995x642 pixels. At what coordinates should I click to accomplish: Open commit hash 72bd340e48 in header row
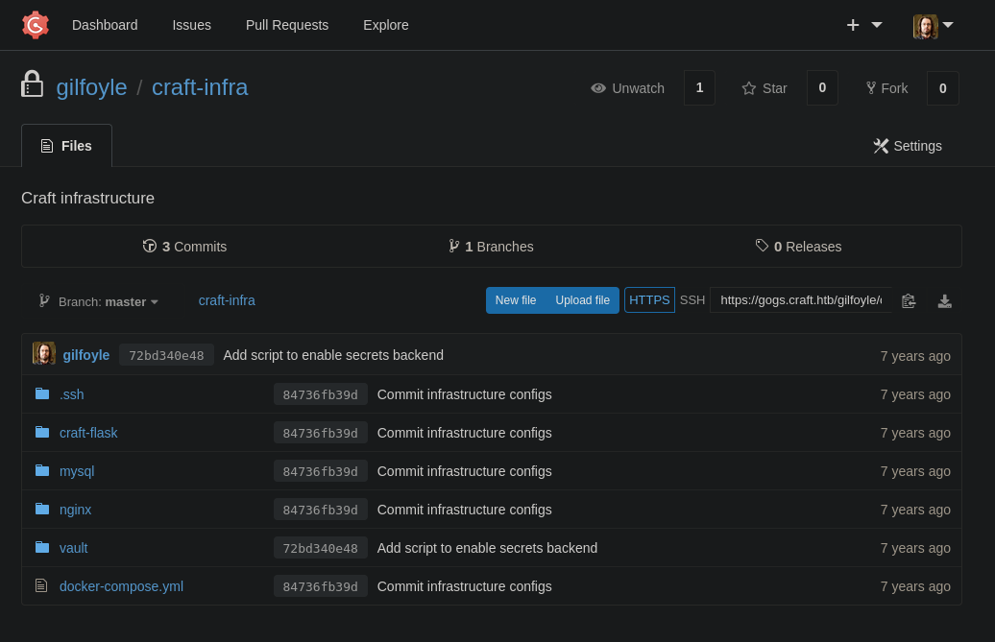(166, 355)
